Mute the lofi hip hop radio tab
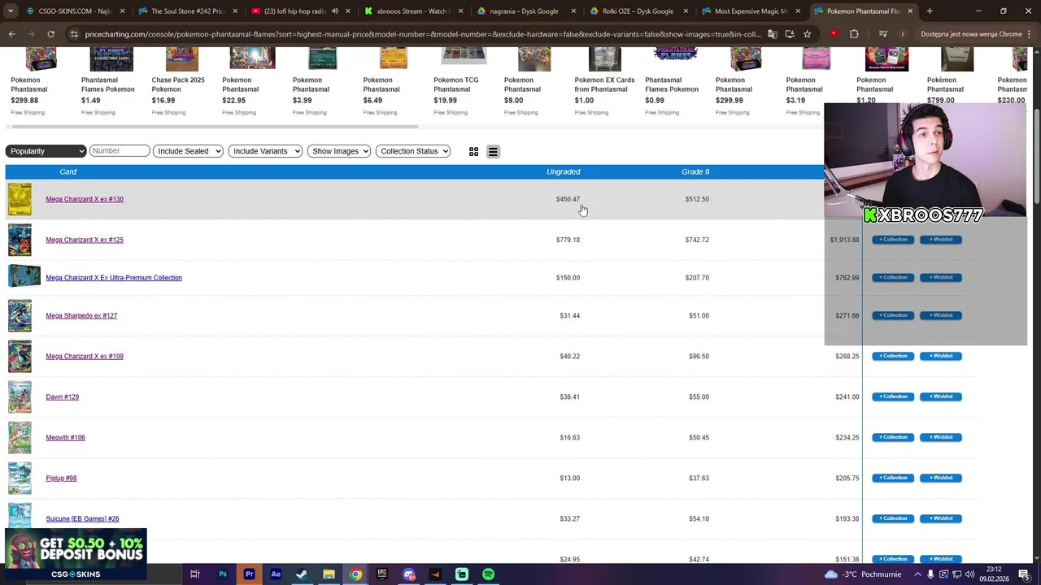 (x=334, y=11)
